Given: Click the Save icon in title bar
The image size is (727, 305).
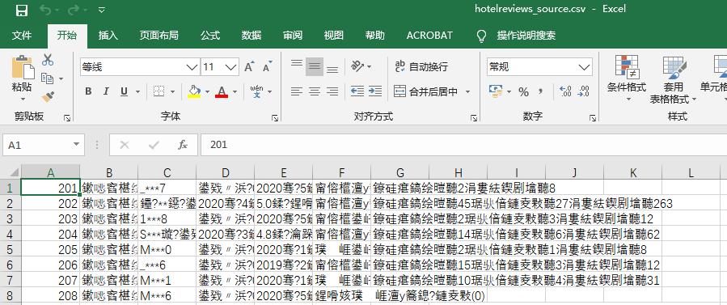Looking at the screenshot, I should pos(21,11).
